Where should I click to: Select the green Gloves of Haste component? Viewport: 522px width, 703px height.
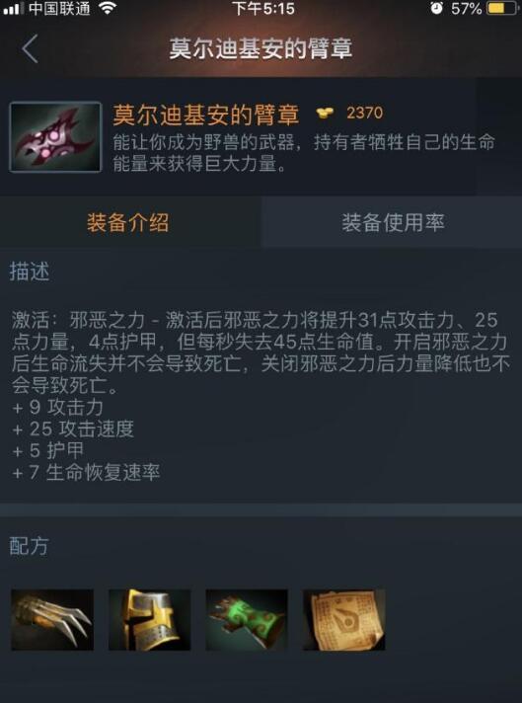click(247, 620)
